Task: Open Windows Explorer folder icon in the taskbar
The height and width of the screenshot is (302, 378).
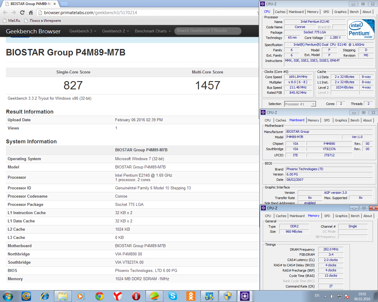Action: coord(63,296)
